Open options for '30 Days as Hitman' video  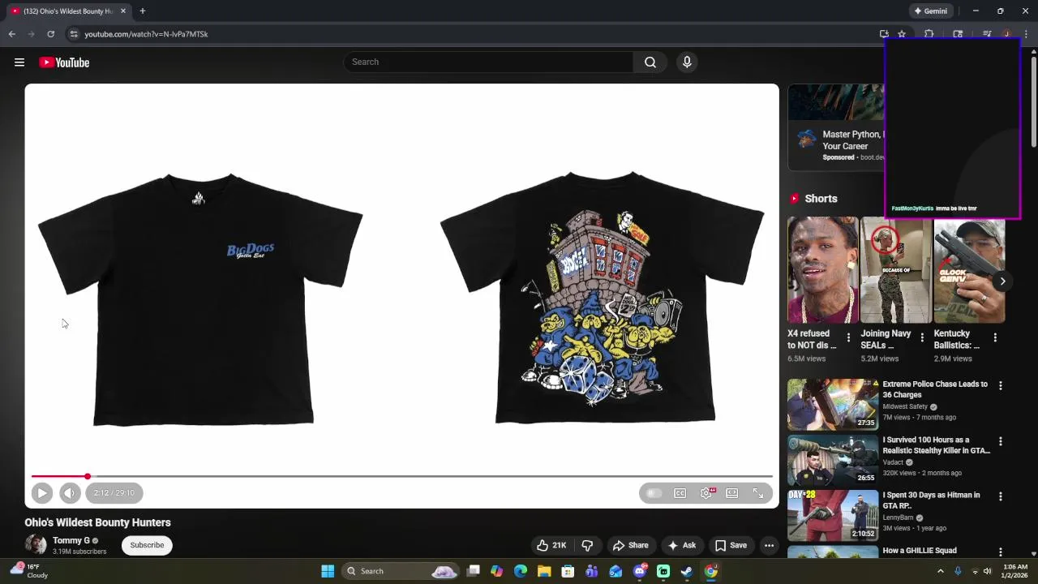pos(1001,496)
